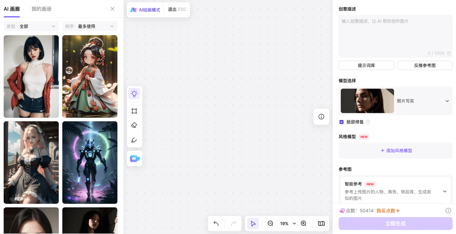Open the AI video tool

pyautogui.click(x=135, y=159)
